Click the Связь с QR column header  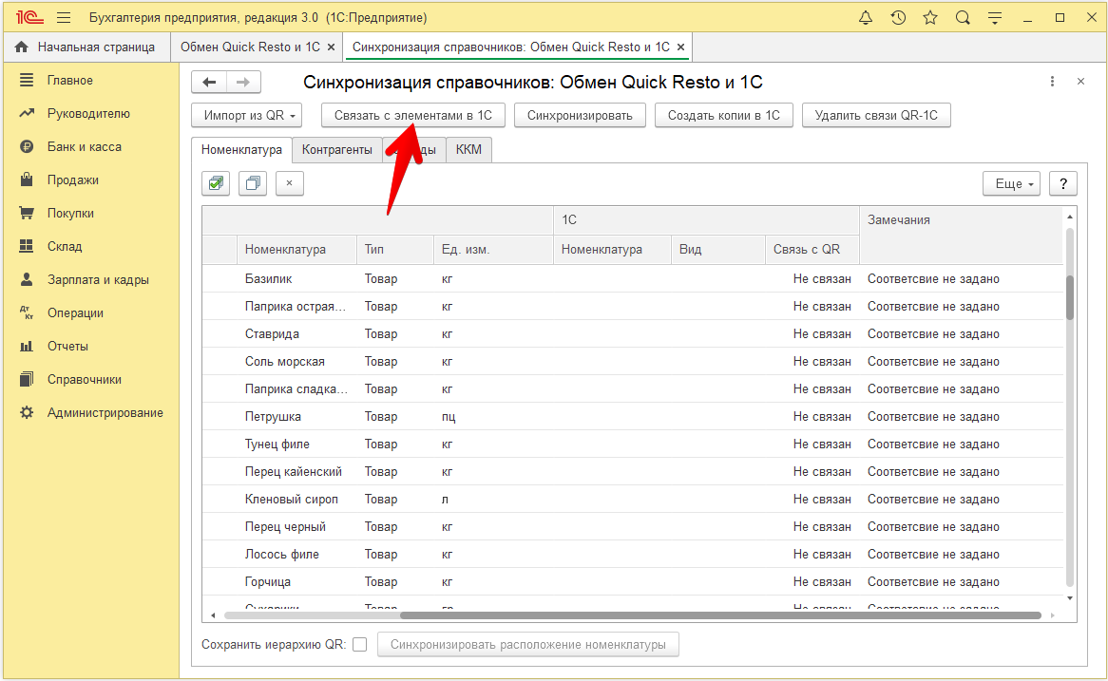point(812,250)
